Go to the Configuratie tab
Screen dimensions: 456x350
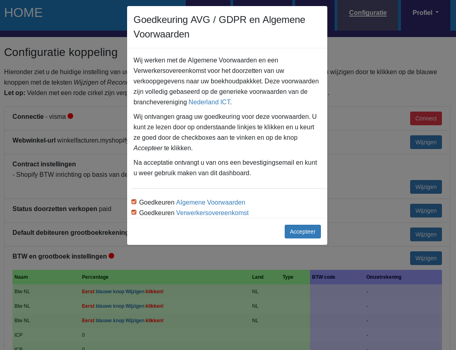pos(368,13)
